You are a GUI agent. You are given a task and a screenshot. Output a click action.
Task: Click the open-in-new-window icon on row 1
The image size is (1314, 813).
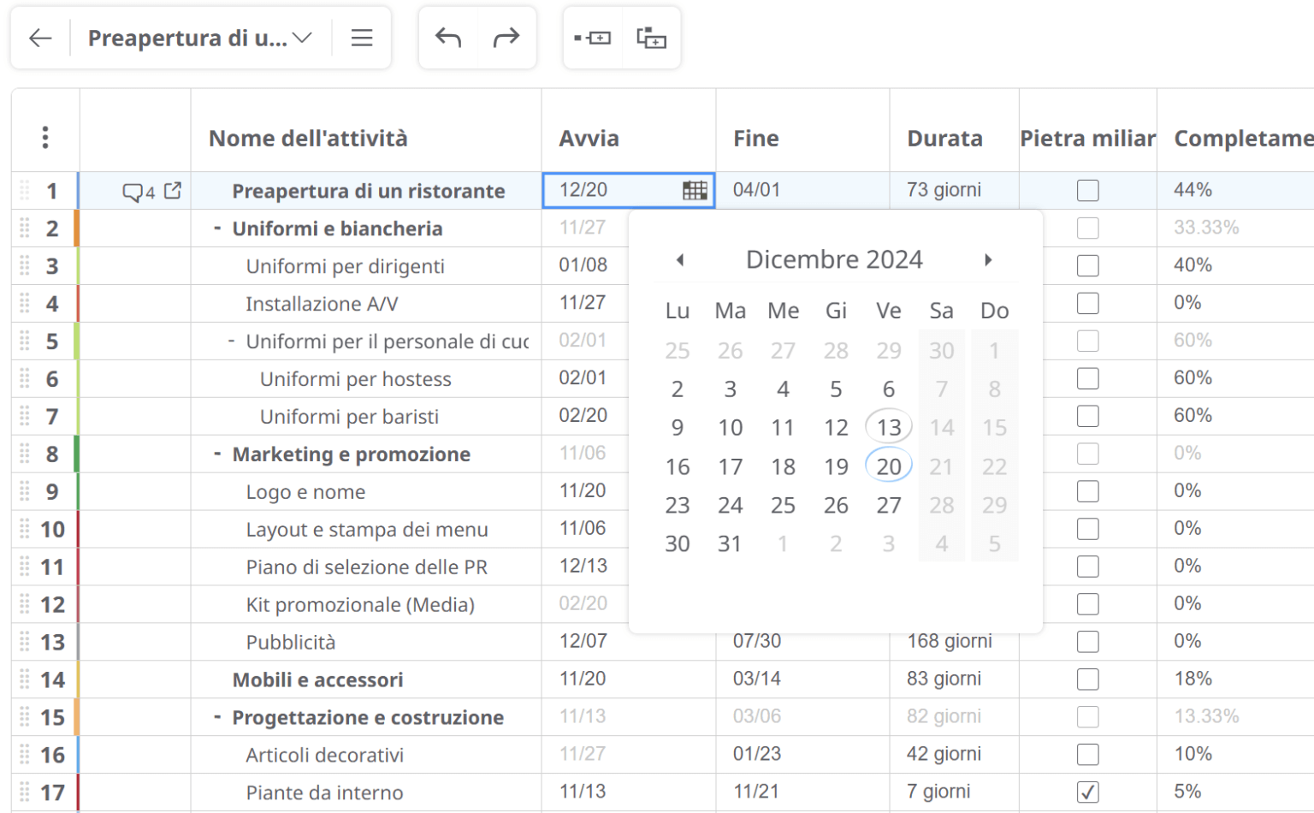click(x=173, y=190)
